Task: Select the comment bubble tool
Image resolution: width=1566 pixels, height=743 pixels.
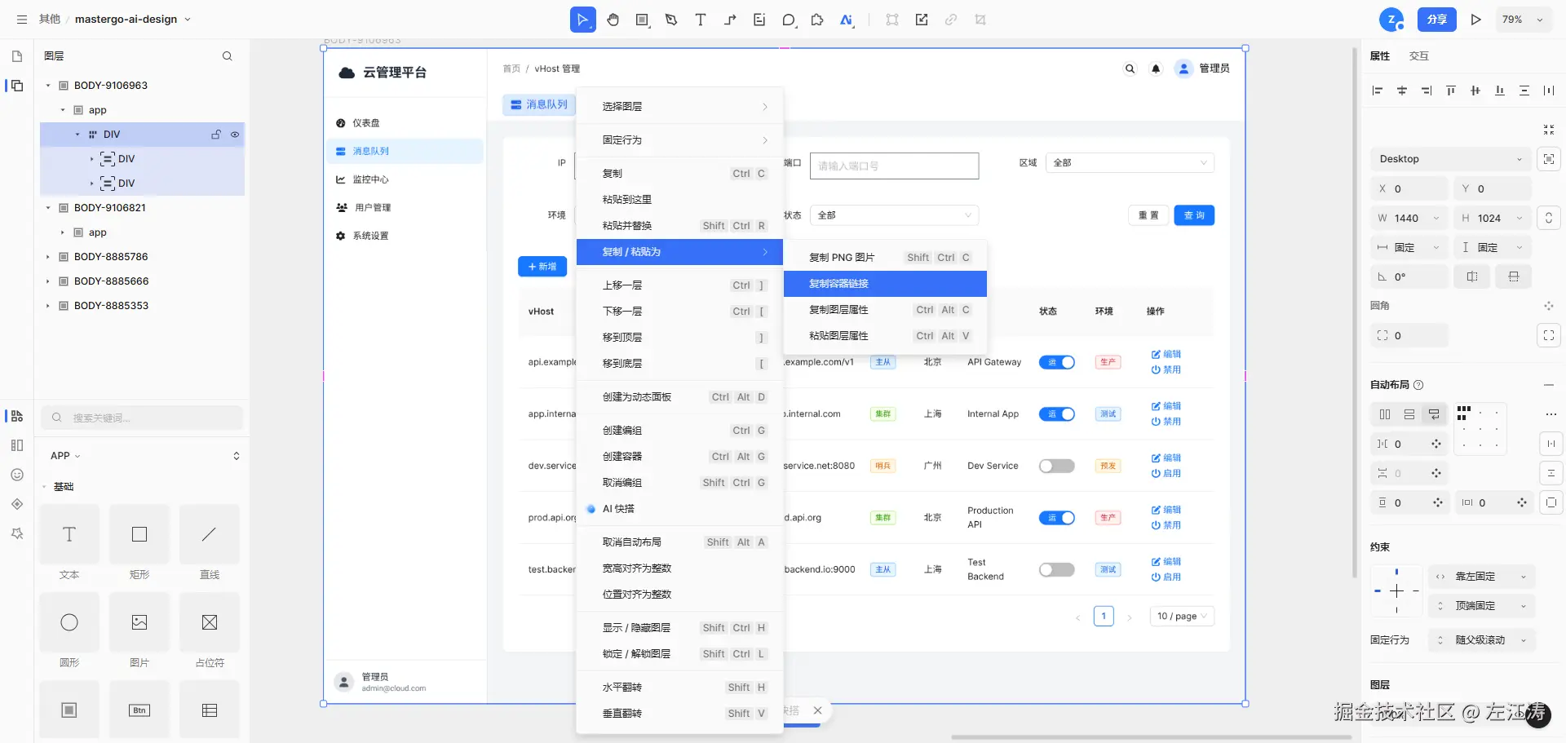Action: click(789, 20)
